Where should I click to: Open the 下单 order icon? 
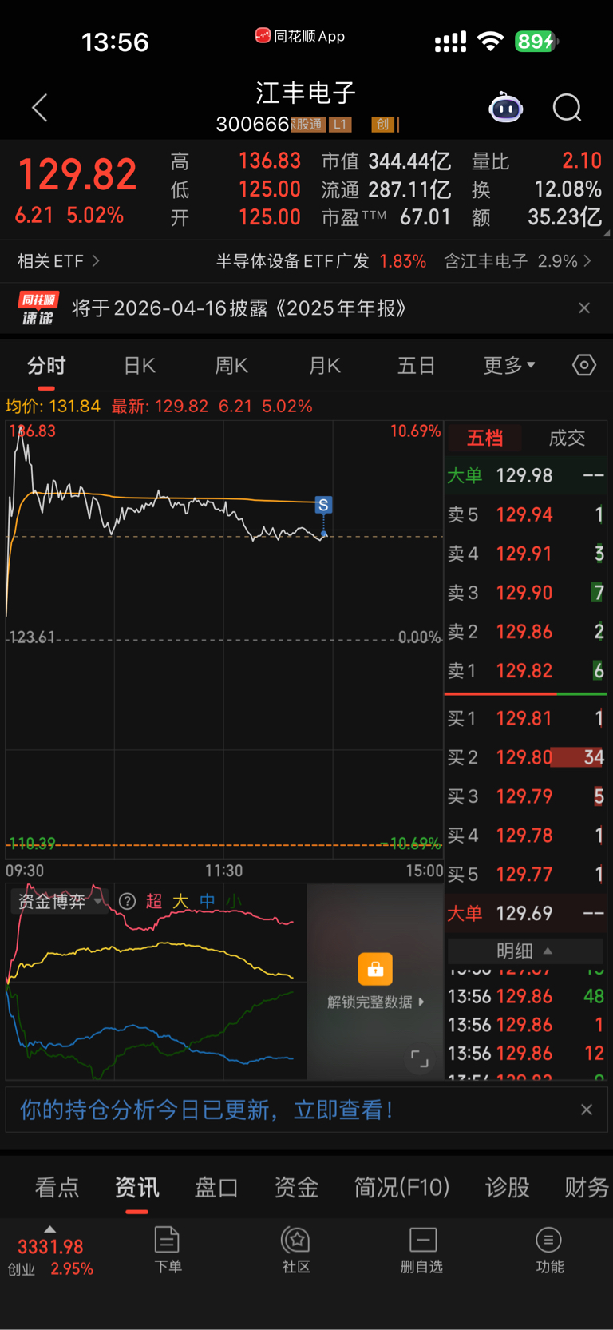[168, 1249]
